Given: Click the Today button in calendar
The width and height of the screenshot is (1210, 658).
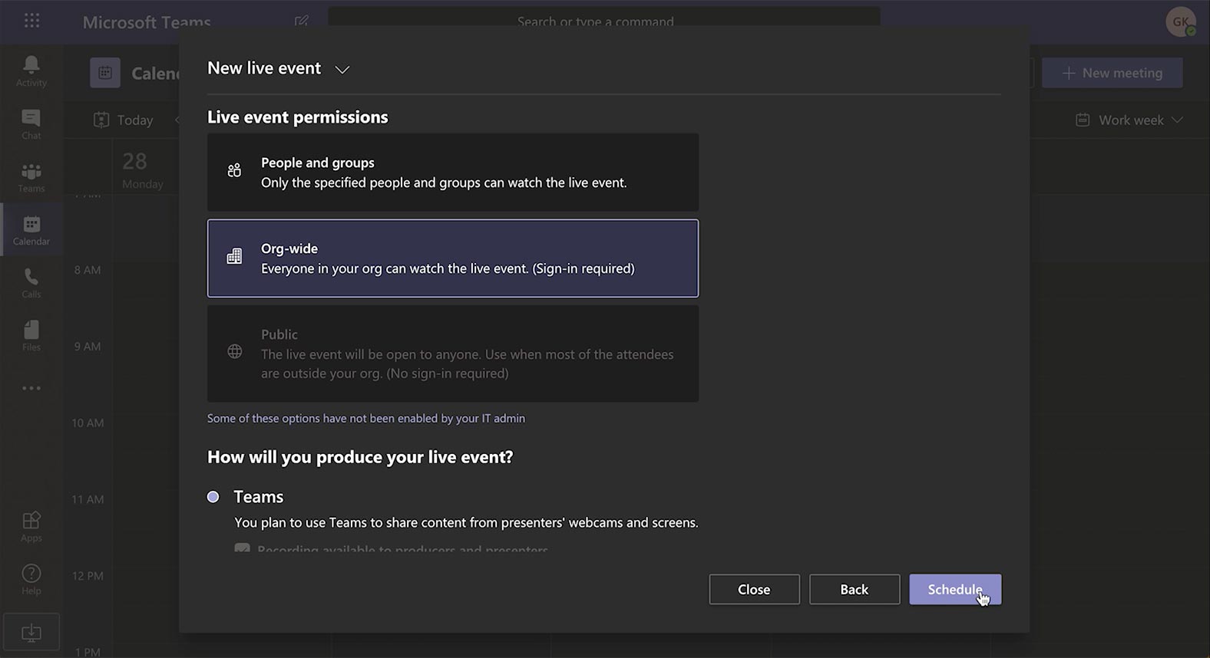Looking at the screenshot, I should click(x=123, y=120).
